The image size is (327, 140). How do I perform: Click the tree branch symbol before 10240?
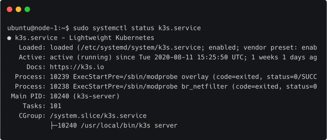54,125
